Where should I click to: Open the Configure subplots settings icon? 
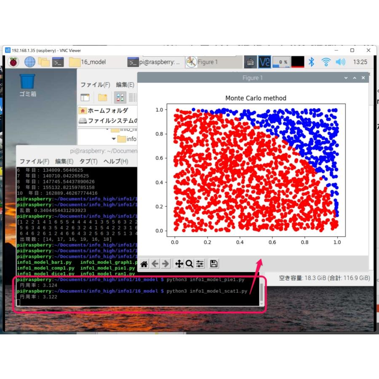tap(200, 263)
